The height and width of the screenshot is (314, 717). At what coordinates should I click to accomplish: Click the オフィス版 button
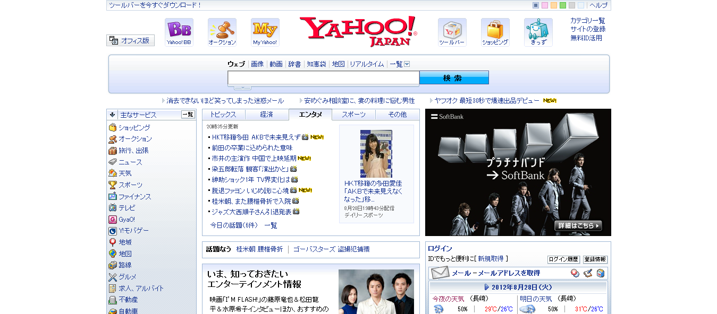131,40
